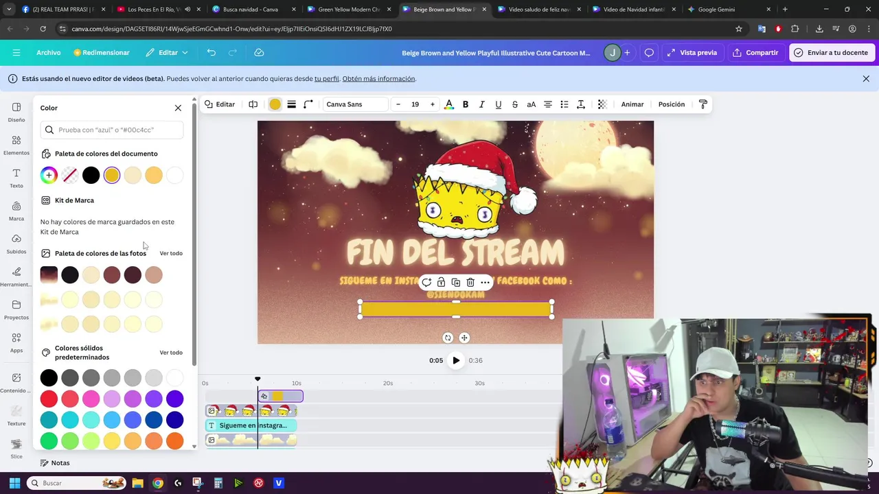Open Notas at the bottom

[x=55, y=463]
